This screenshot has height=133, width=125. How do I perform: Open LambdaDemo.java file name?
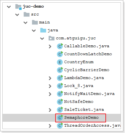84,78
